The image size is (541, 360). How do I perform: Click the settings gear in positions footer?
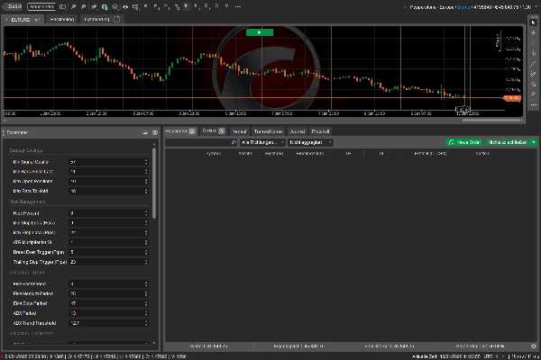click(534, 346)
